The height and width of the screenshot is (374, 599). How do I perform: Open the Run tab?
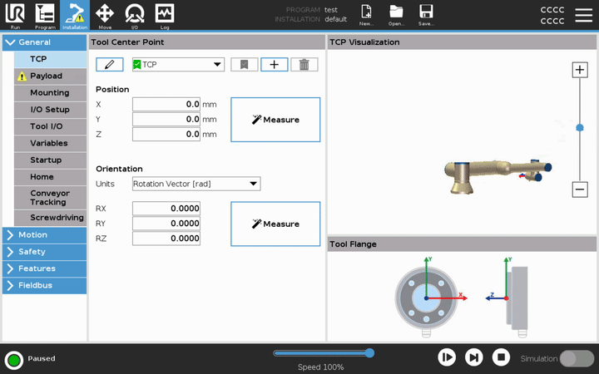(15, 15)
